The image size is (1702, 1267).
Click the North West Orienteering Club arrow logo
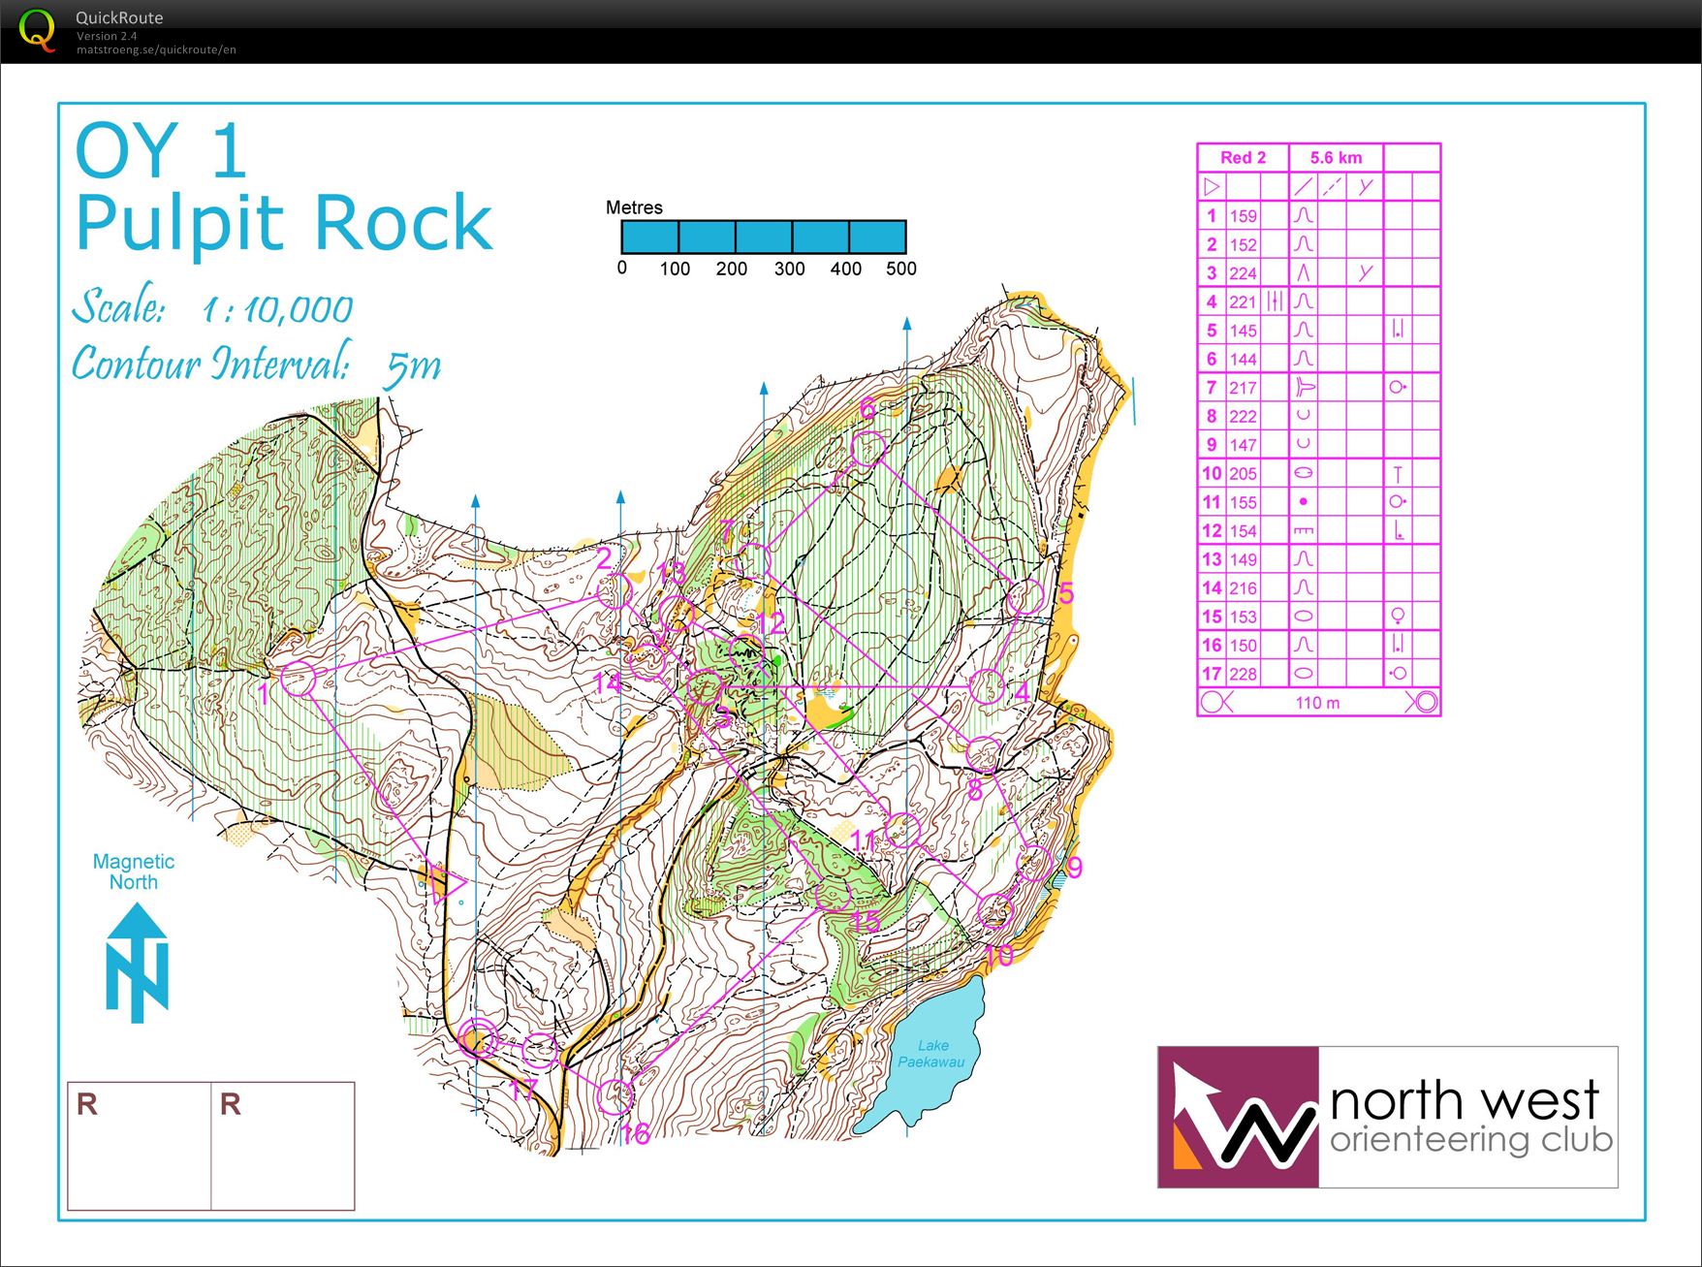pyautogui.click(x=1238, y=1117)
